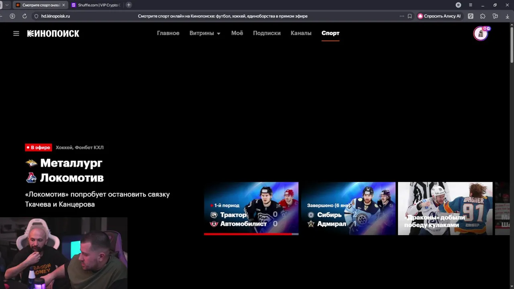Click the Трактор–Автомобилист progress bar
514x289 pixels.
point(251,234)
